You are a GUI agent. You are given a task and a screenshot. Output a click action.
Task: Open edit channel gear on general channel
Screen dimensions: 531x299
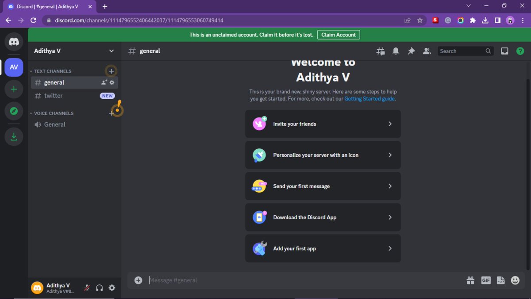(112, 82)
